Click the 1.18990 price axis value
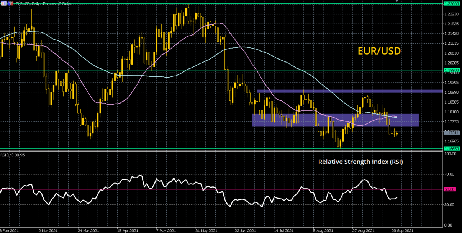This screenshot has width=462, height=233. (451, 92)
